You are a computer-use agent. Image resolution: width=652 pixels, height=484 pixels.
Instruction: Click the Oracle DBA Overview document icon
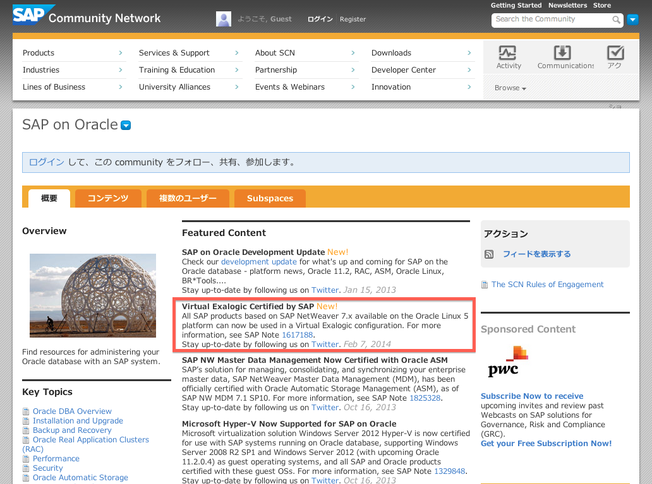(26, 411)
